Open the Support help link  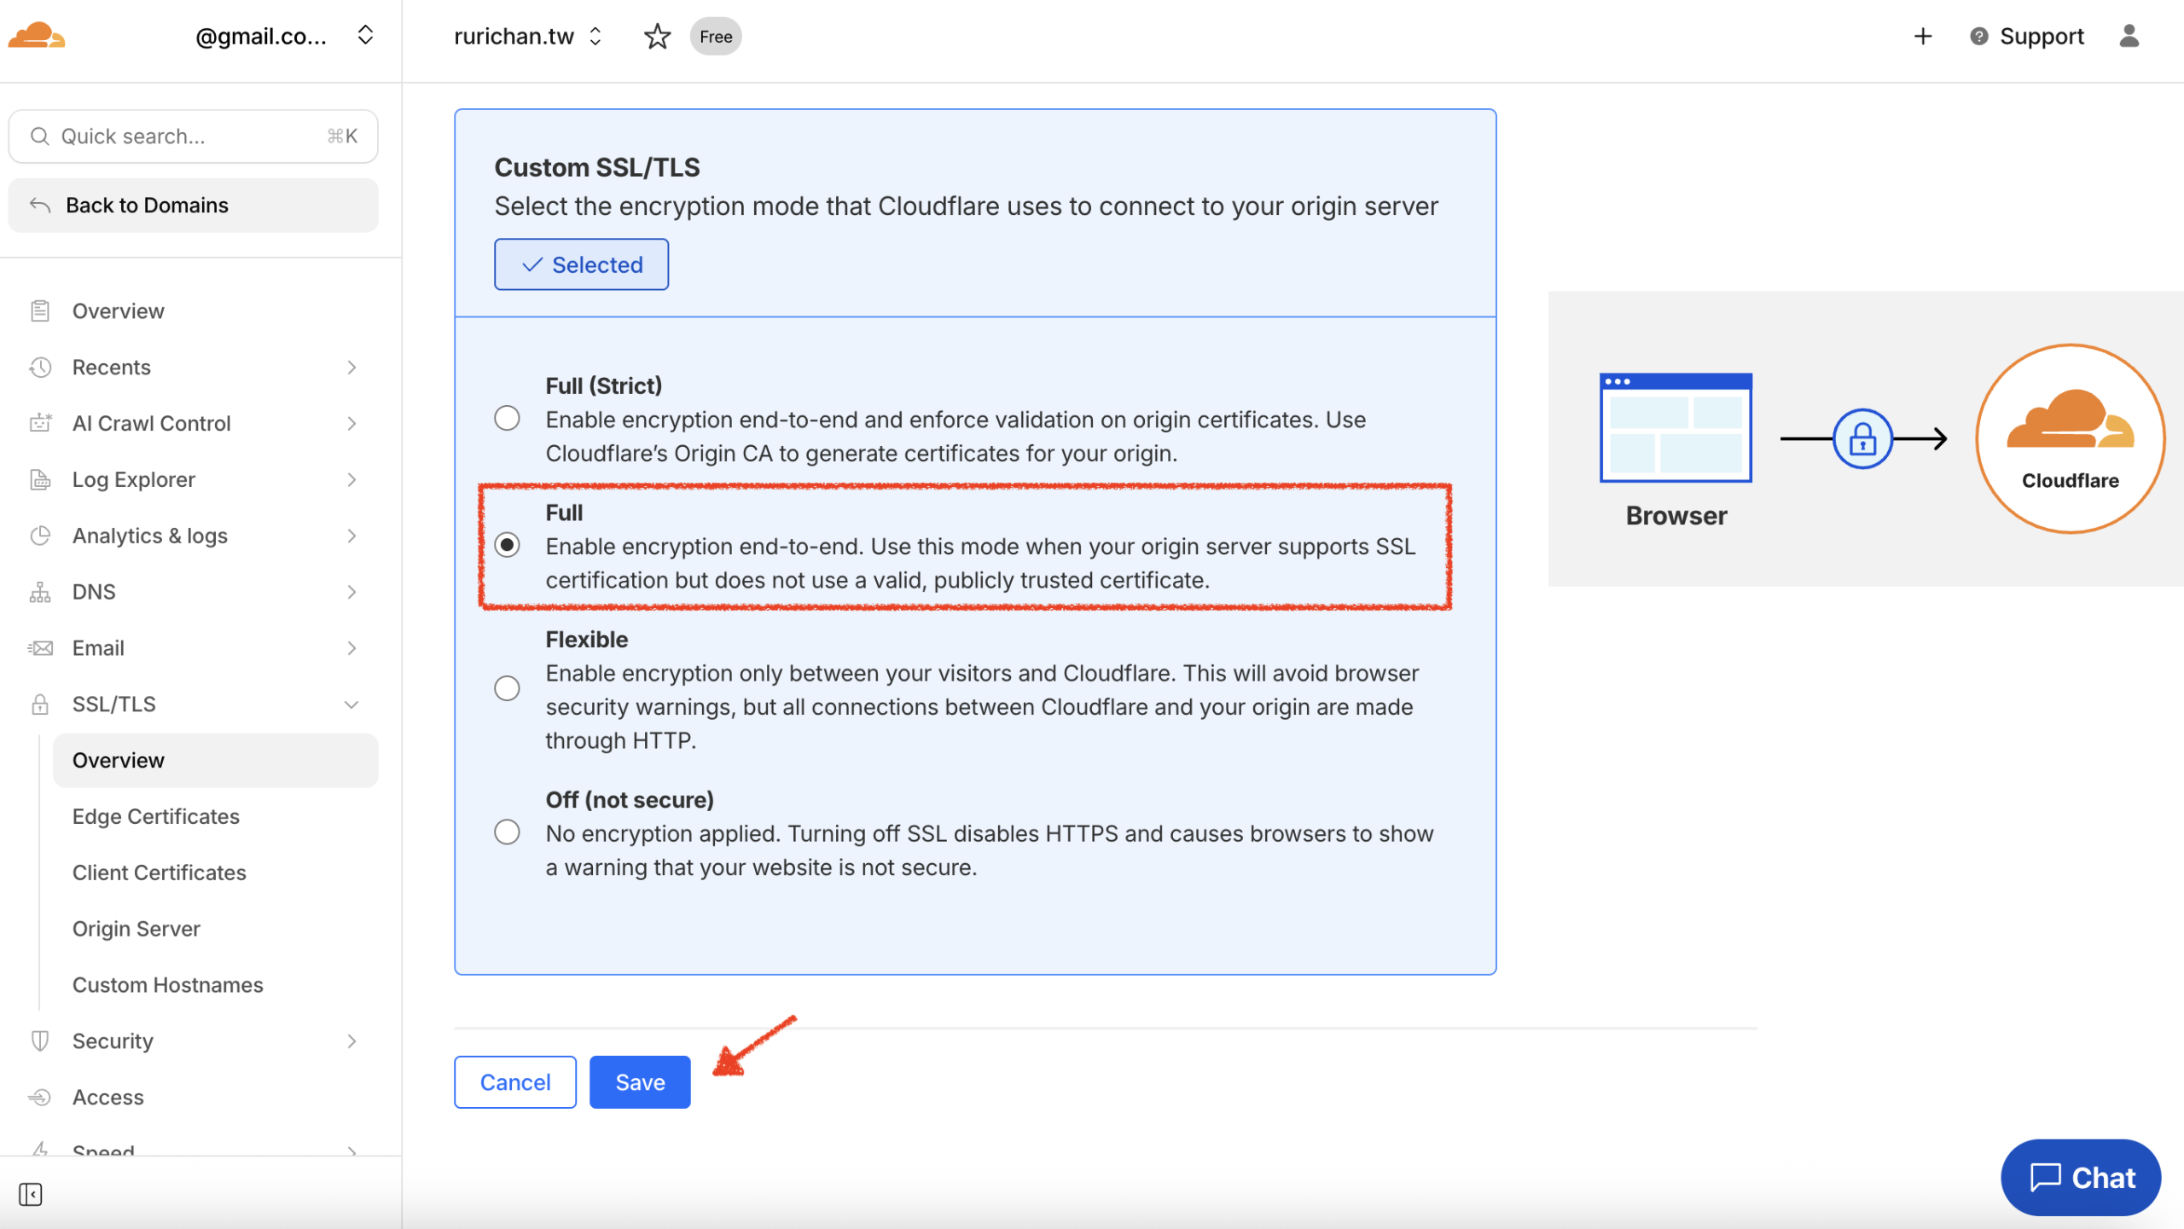coord(2027,36)
